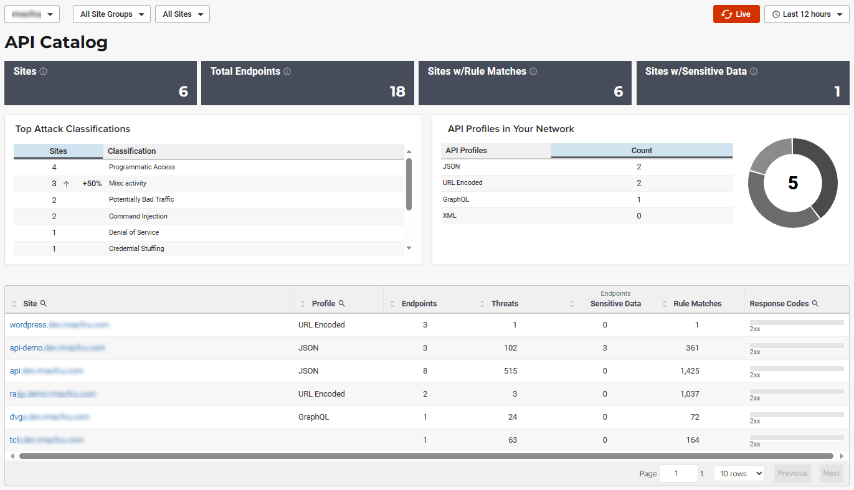Select the Sites column header in Top Attack Classifications
Screen dimensions: 854x490
pos(58,151)
